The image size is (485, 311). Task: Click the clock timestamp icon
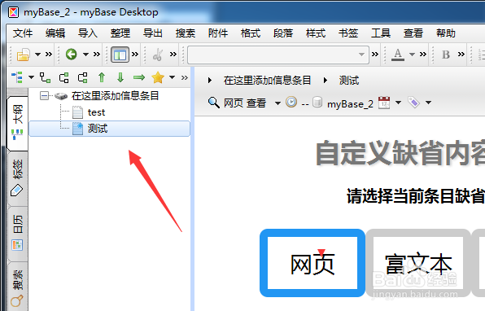pyautogui.click(x=291, y=102)
